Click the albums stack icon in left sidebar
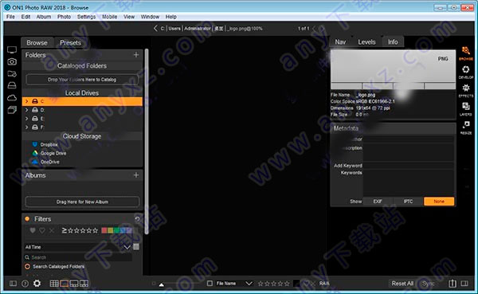478x294 pixels. (12, 110)
